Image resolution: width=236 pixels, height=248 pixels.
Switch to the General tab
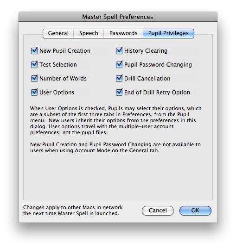(x=58, y=33)
